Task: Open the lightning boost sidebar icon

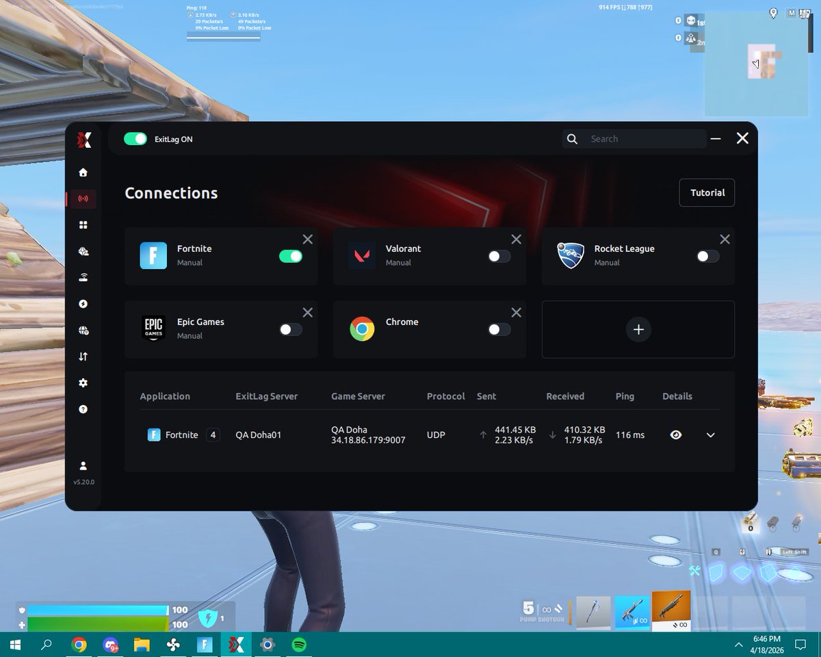Action: pyautogui.click(x=83, y=304)
